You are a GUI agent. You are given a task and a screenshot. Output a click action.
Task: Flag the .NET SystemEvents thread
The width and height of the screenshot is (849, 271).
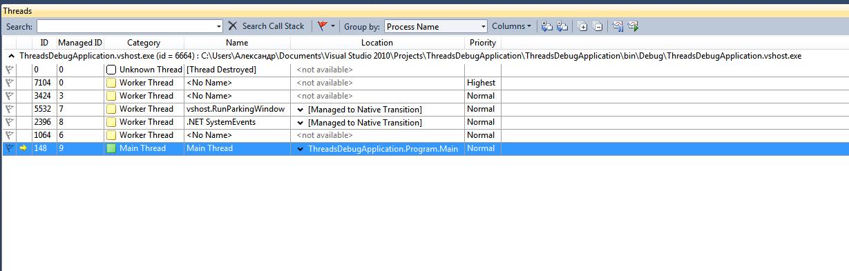[x=10, y=122]
